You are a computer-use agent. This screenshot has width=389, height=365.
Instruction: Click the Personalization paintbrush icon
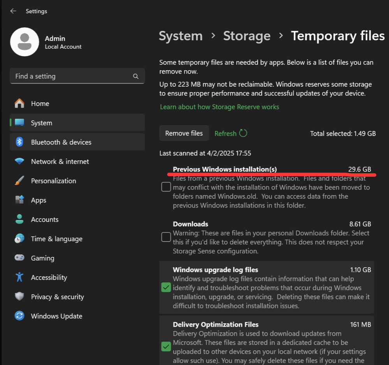click(x=19, y=181)
